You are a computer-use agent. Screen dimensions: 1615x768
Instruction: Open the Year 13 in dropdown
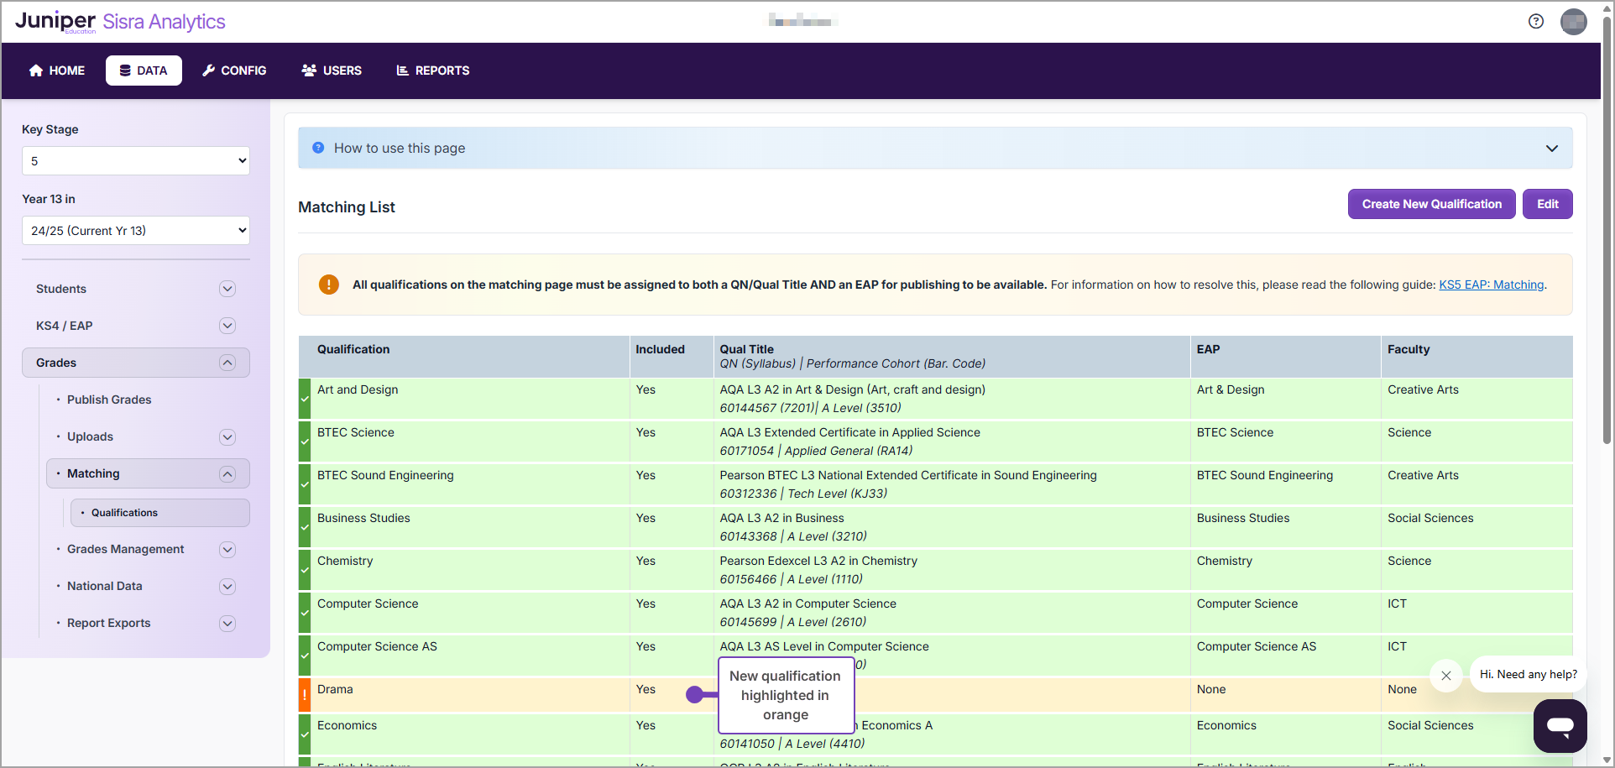tap(136, 231)
